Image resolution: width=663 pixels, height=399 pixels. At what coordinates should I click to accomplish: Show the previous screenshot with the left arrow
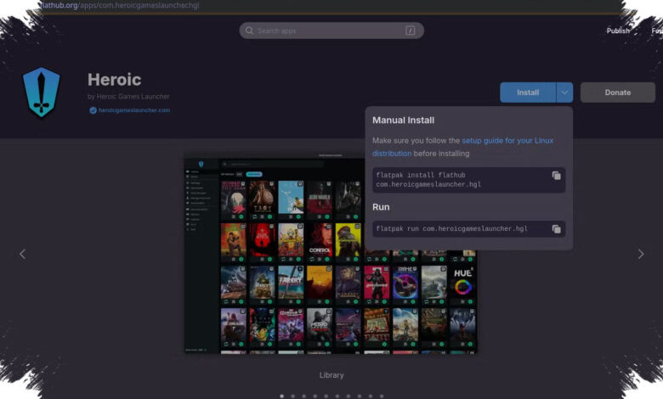(x=23, y=254)
